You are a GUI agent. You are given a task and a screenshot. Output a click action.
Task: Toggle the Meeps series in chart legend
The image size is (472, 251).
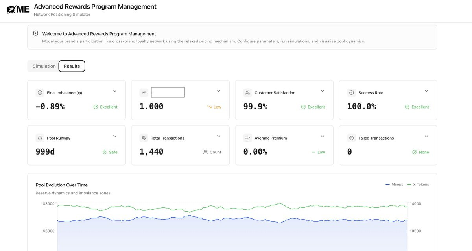point(394,185)
